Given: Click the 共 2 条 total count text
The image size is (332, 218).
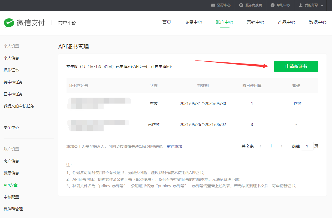Looking at the screenshot, I should pyautogui.click(x=248, y=146).
